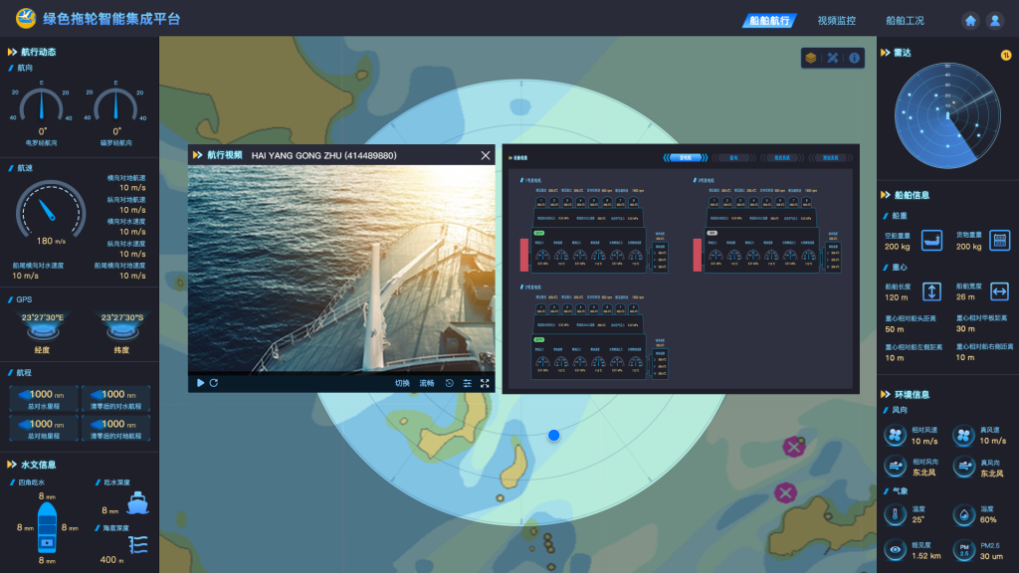Select the 发电机 tab in the equipment panel

(x=686, y=158)
